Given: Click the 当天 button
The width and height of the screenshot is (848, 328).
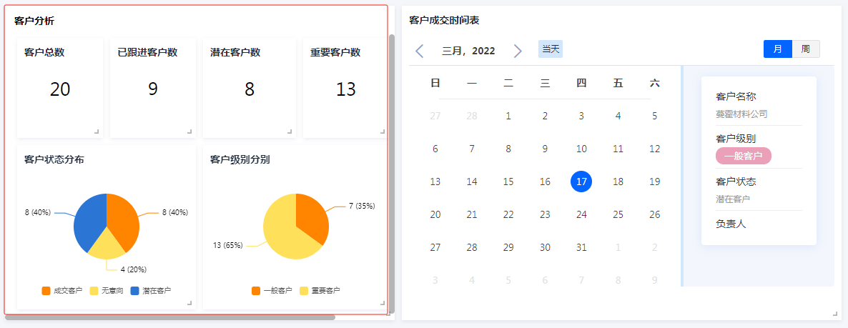Looking at the screenshot, I should 551,49.
